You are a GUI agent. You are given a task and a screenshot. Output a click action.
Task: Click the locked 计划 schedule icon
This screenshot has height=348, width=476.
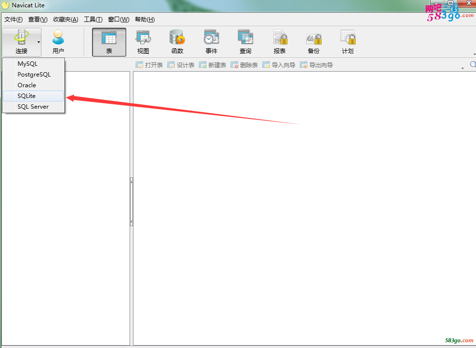[347, 42]
